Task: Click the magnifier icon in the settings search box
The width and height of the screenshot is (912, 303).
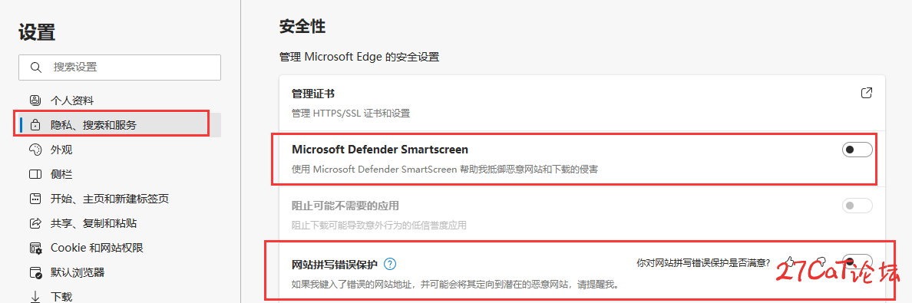Action: coord(35,68)
